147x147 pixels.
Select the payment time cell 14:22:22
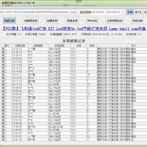pyautogui.click(x=20, y=49)
